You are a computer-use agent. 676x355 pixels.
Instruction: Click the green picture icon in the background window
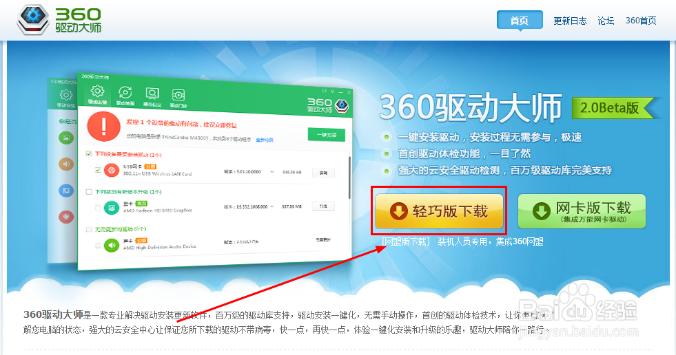pyautogui.click(x=66, y=138)
